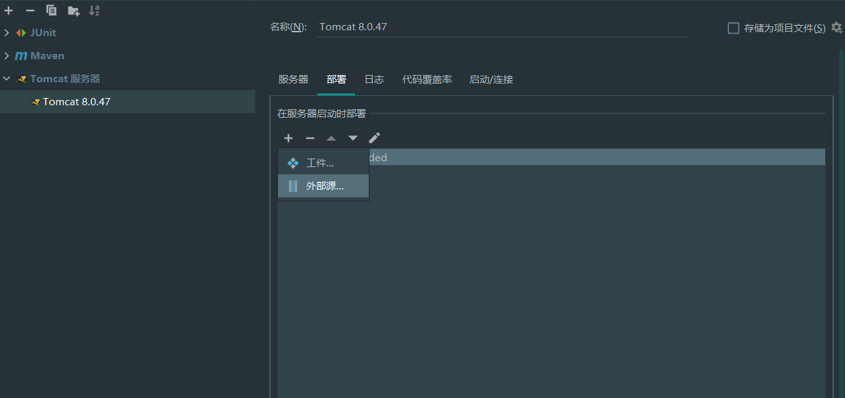The image size is (845, 398).
Task: Open the 代码覆盖率 tab
Action: click(427, 80)
